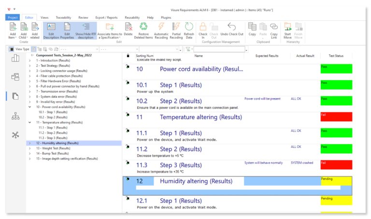Click Edit Description in the ribbon
Viewport: 371px width, 219px height.
[x=51, y=30]
